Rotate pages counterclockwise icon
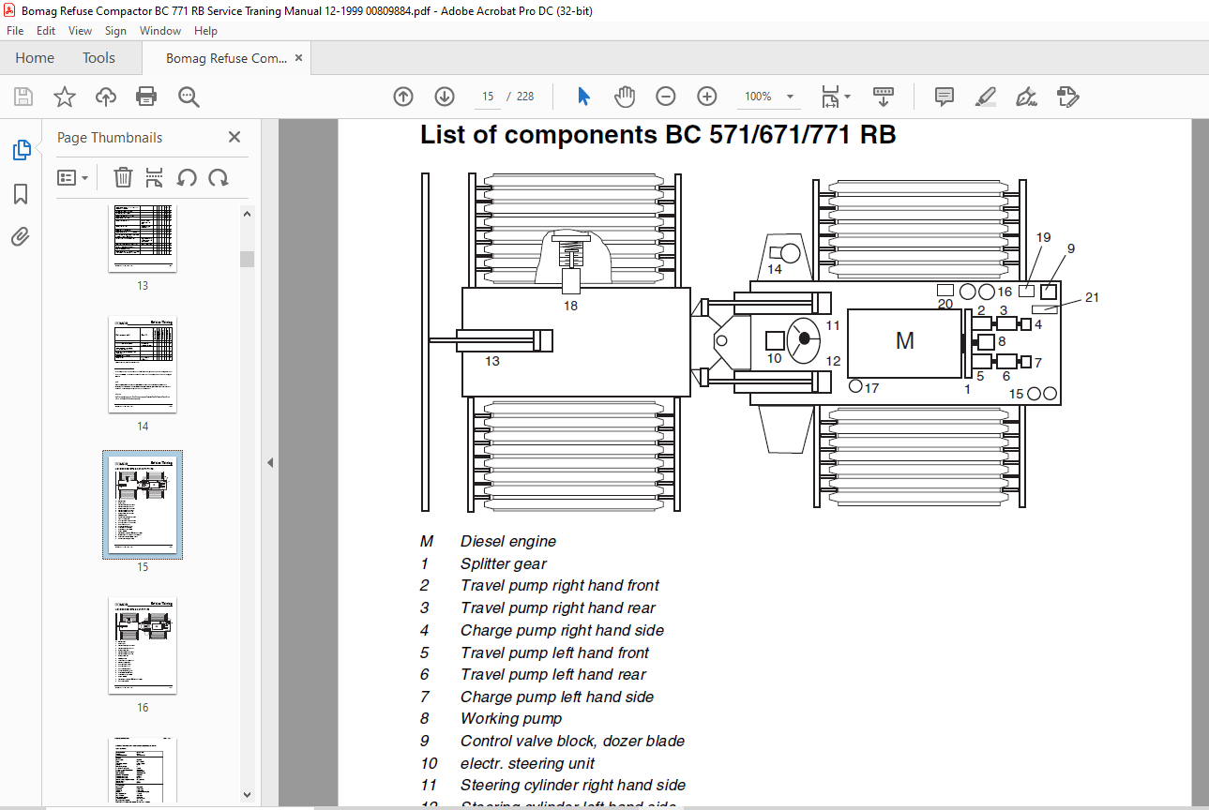Image resolution: width=1209 pixels, height=810 pixels. click(187, 177)
